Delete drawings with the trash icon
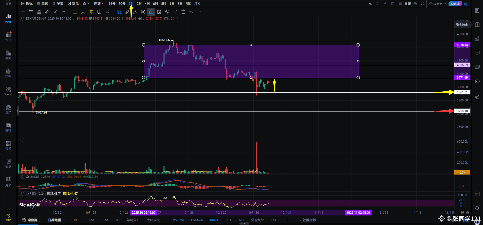The width and height of the screenshot is (483, 225). [x=183, y=12]
